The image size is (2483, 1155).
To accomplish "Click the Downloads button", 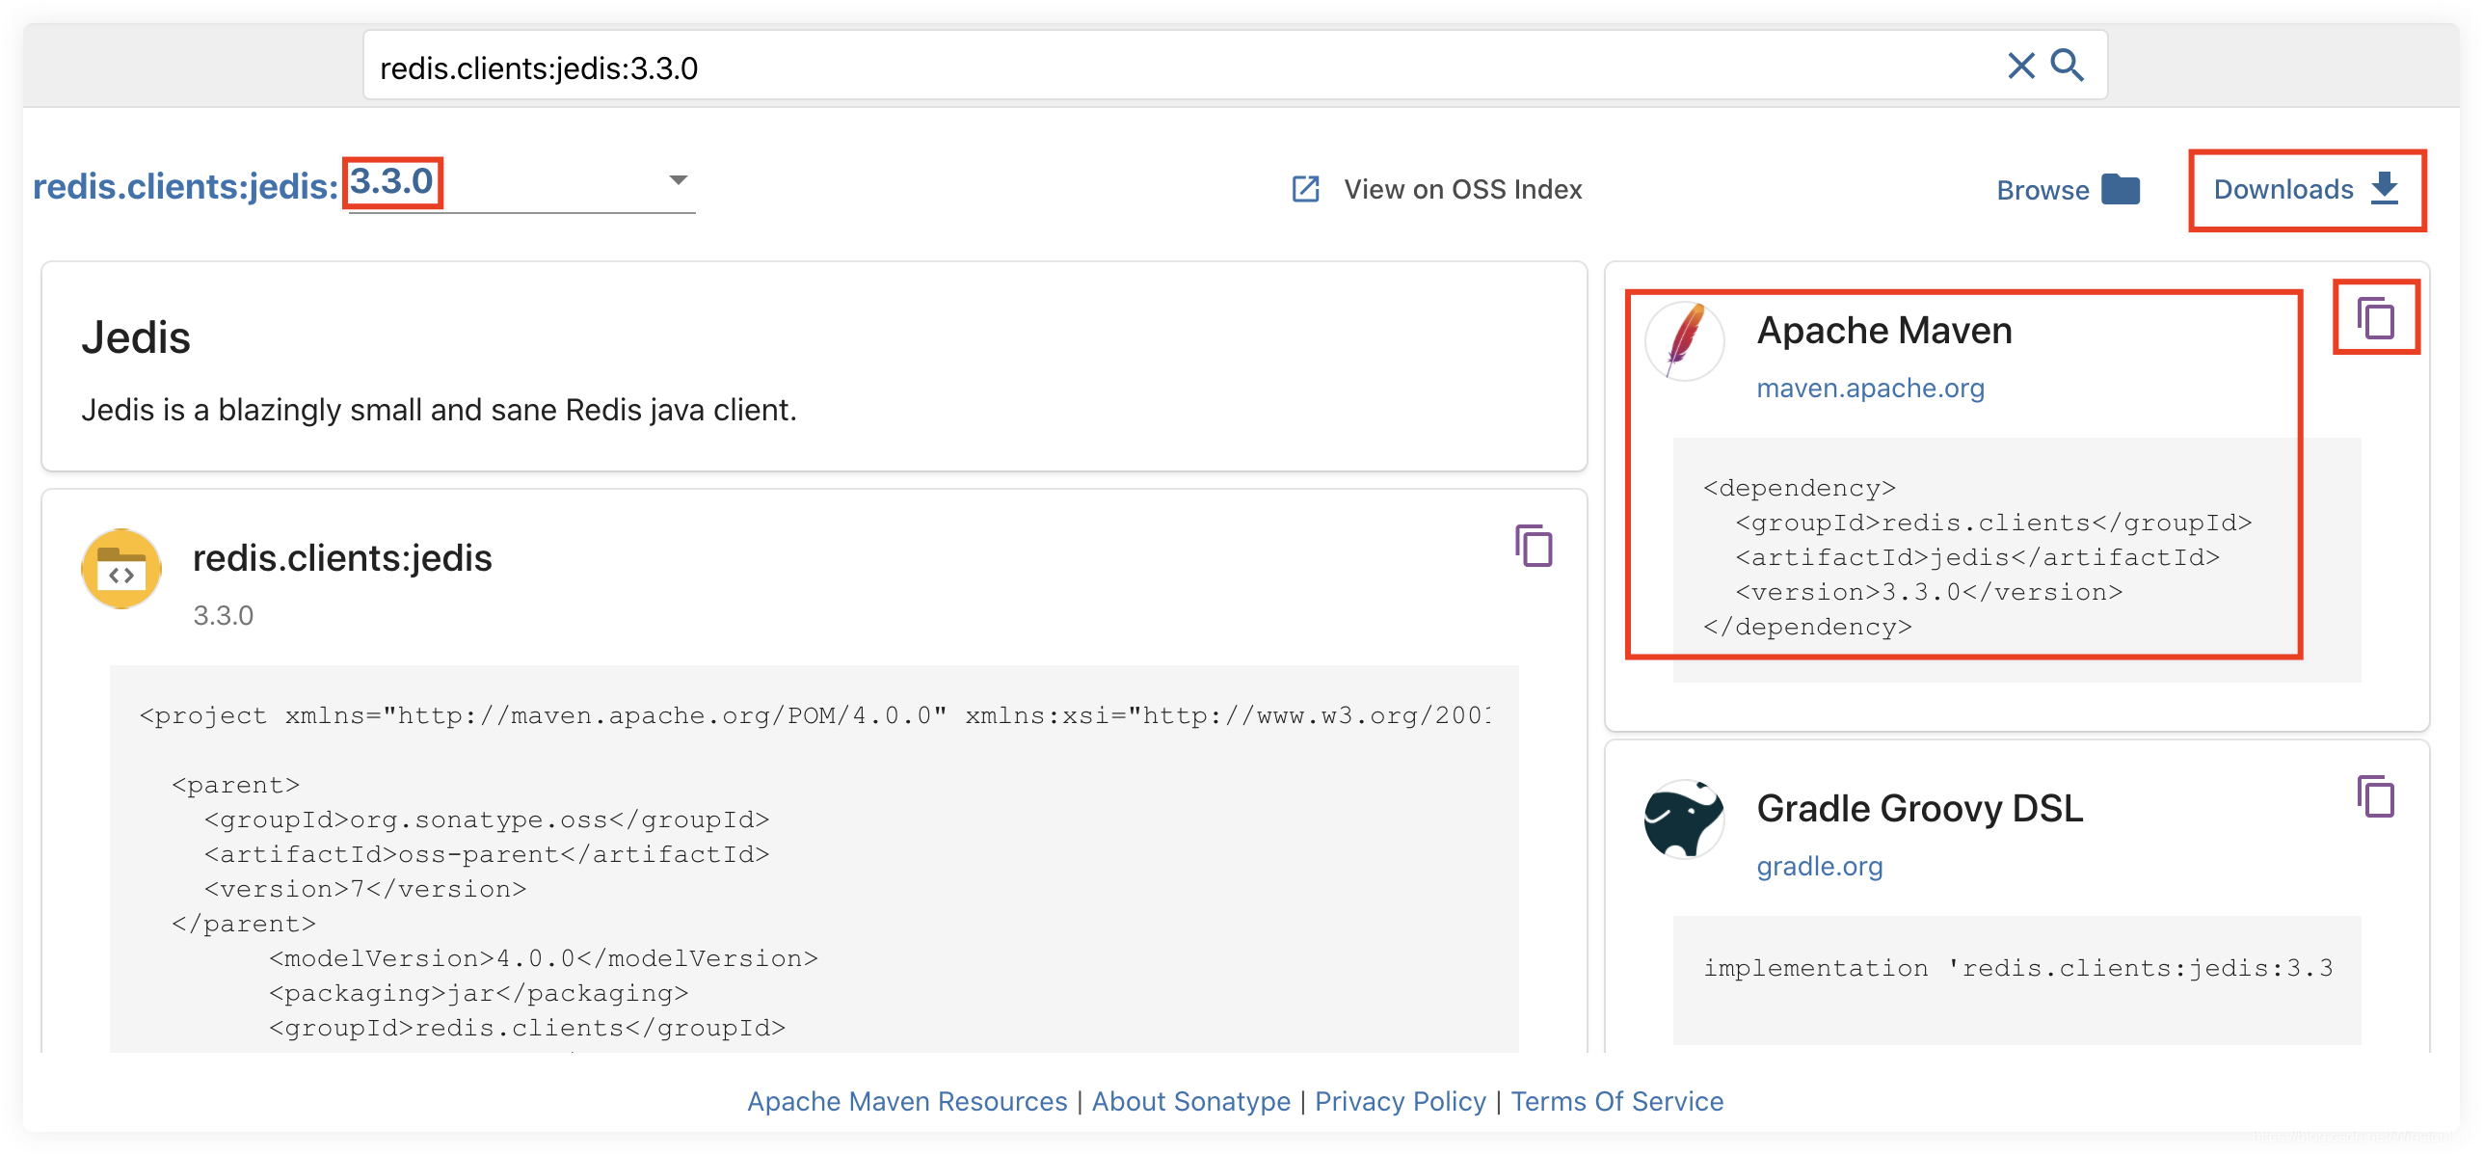I will pyautogui.click(x=2307, y=189).
